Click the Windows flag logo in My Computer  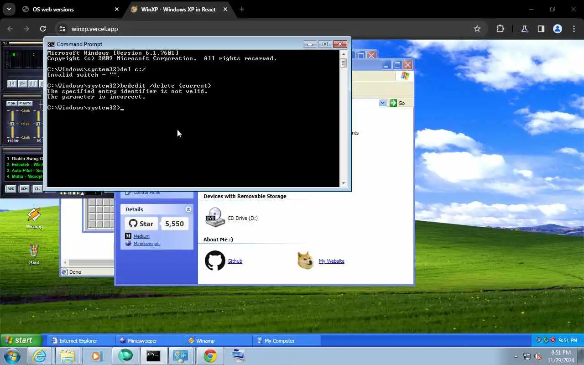tap(405, 76)
